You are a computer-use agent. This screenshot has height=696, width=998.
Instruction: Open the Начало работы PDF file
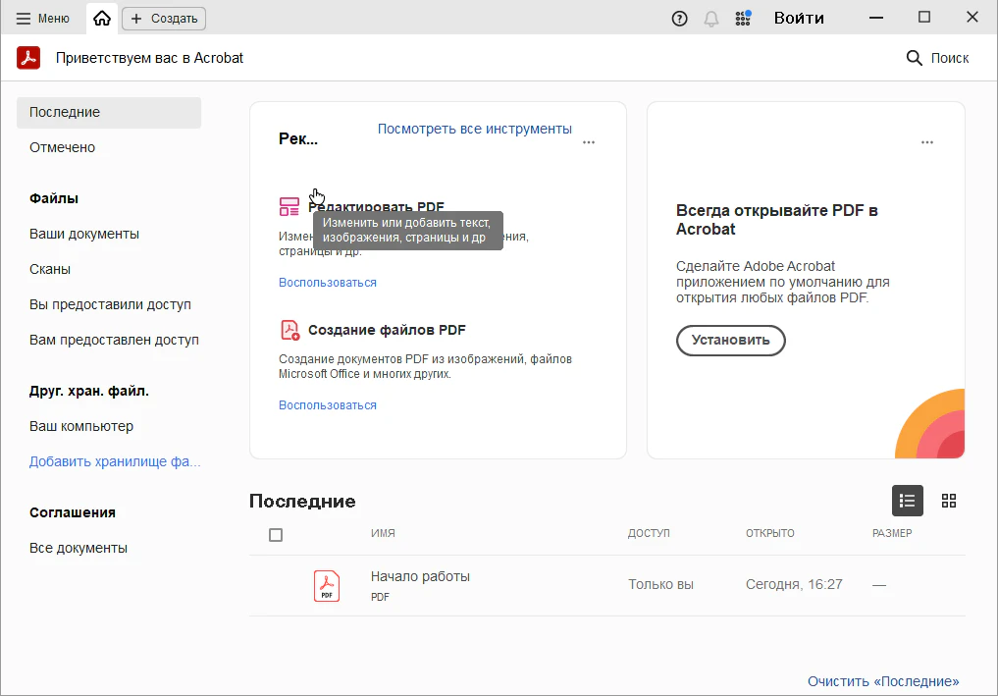click(x=420, y=576)
